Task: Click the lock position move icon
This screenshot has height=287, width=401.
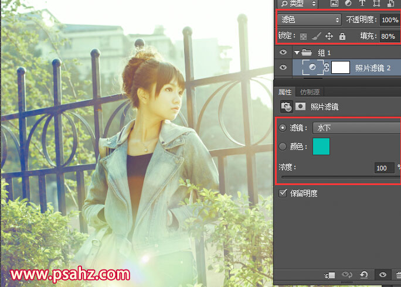Action: [329, 36]
